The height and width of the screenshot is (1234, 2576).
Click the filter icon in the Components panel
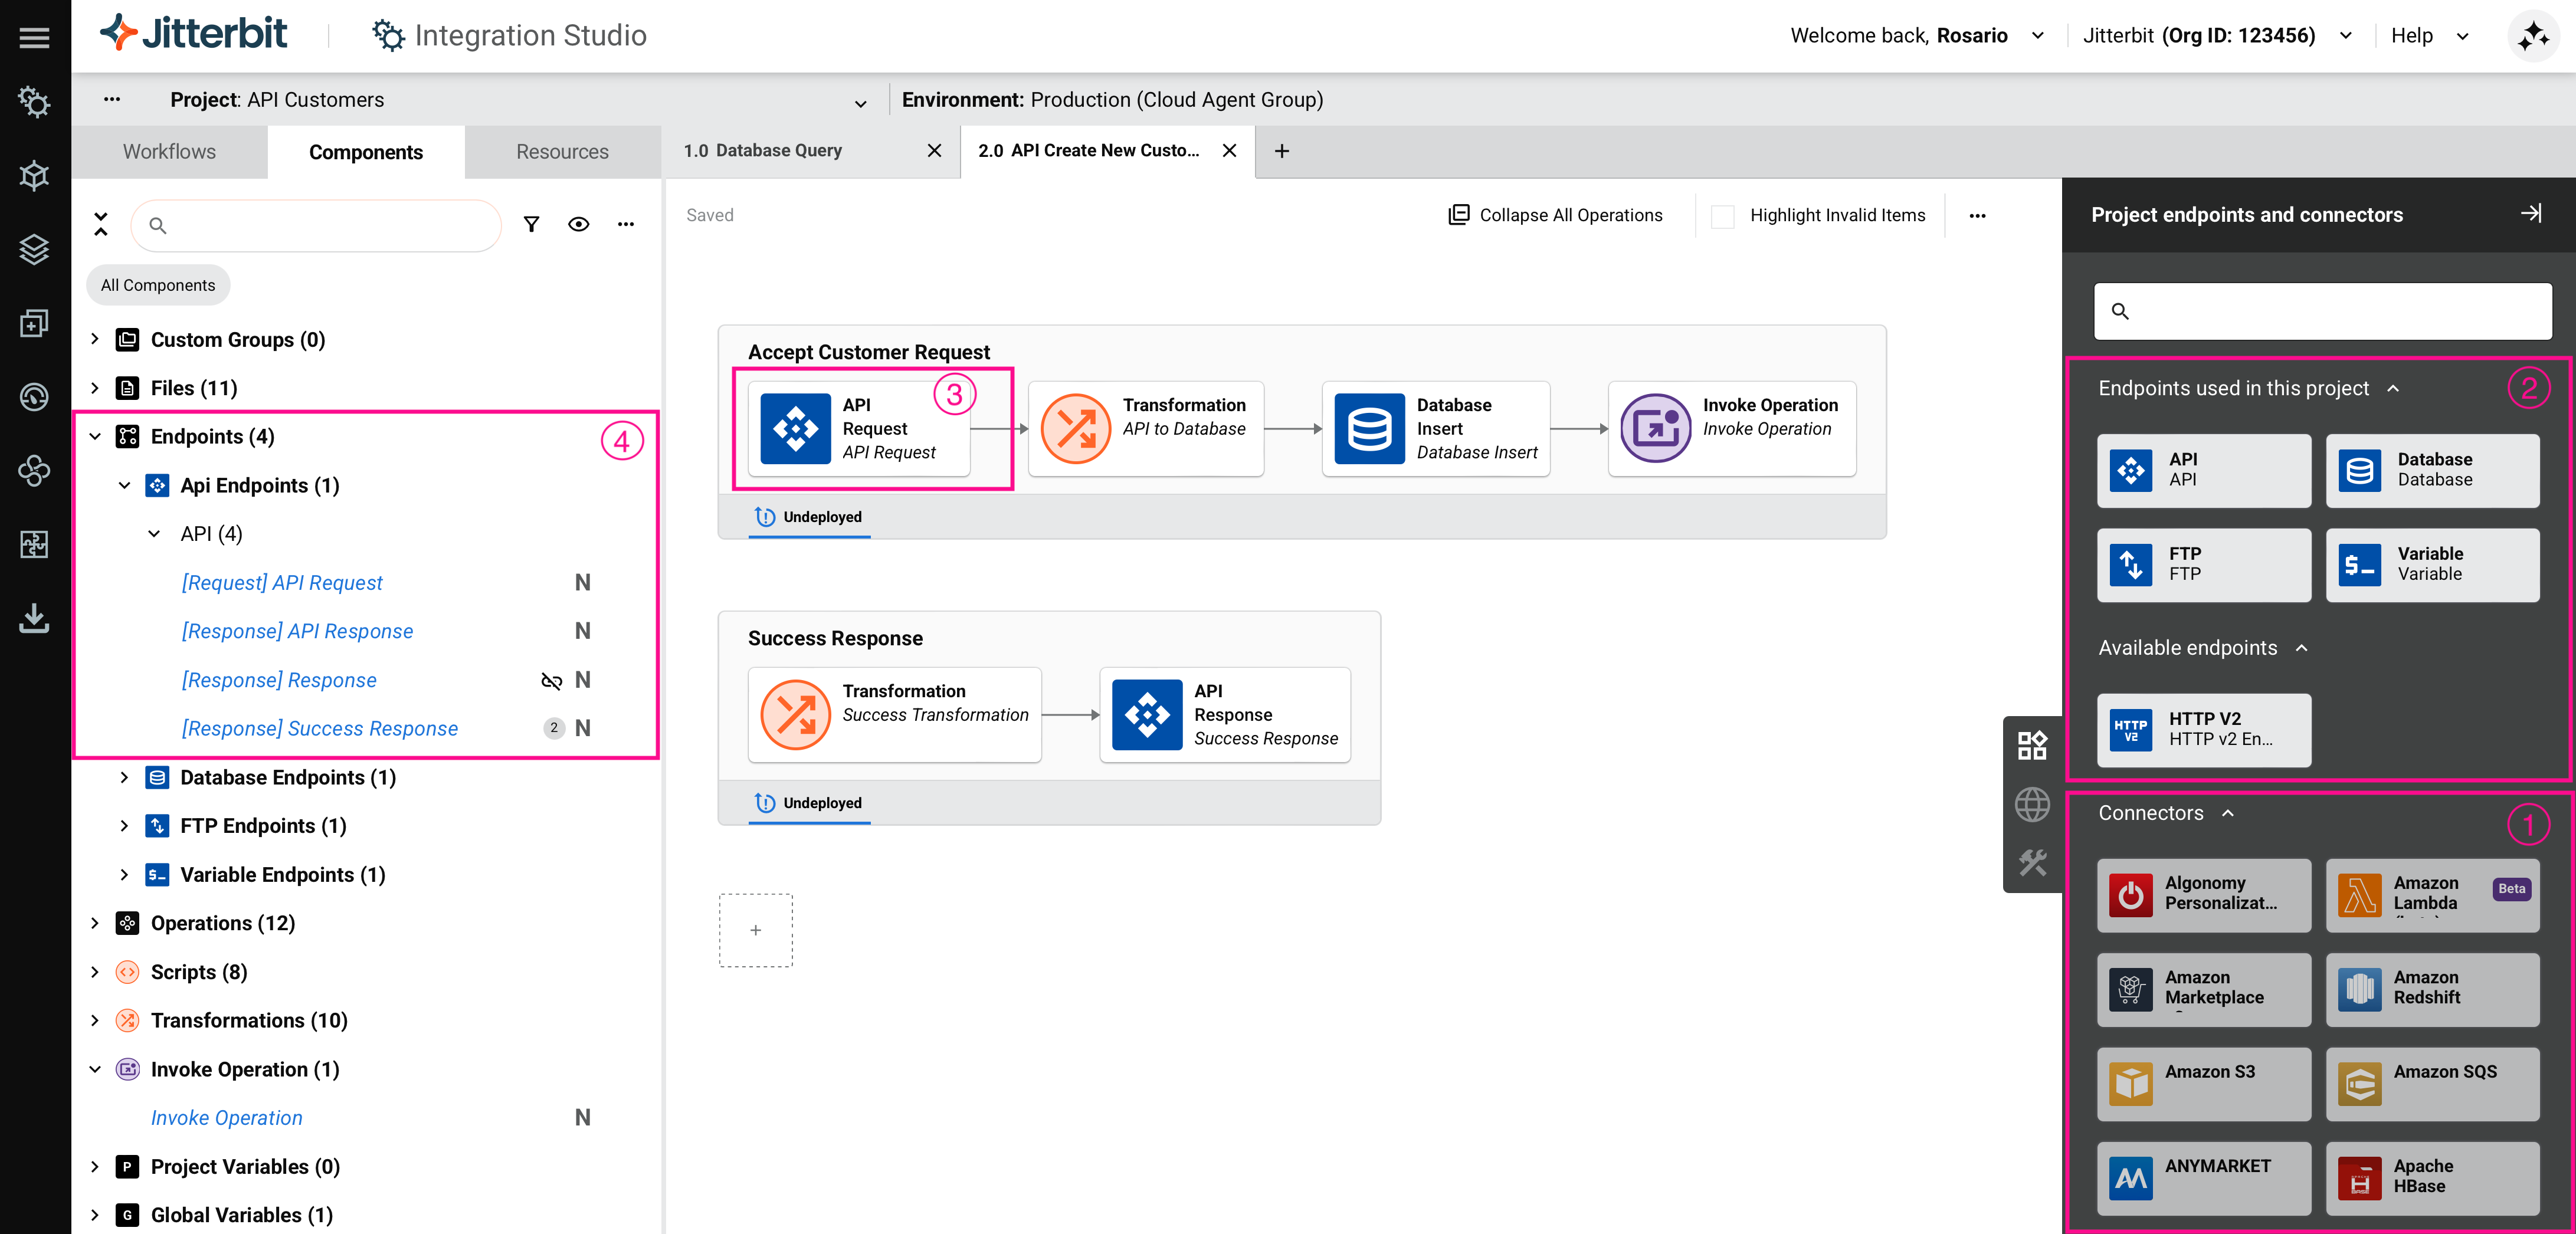coord(531,224)
